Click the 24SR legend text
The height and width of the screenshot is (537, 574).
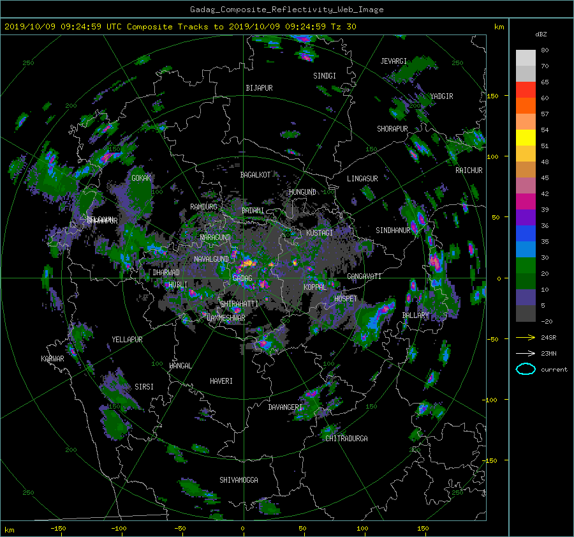[548, 338]
